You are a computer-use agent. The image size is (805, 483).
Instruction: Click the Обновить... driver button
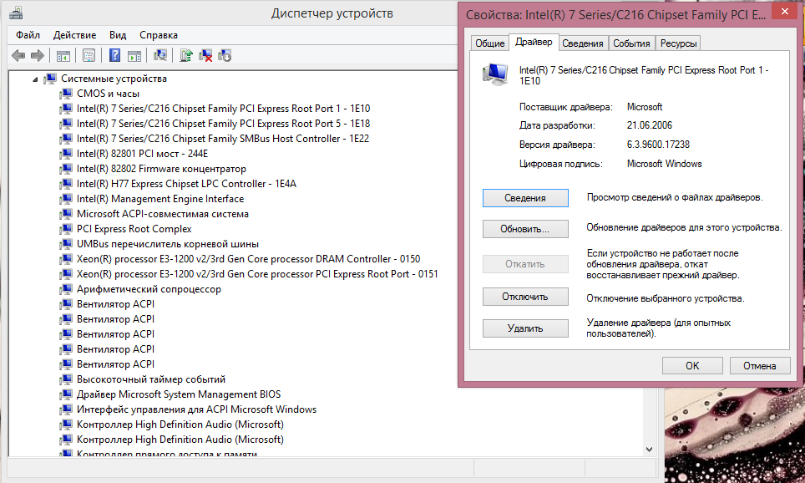point(525,229)
